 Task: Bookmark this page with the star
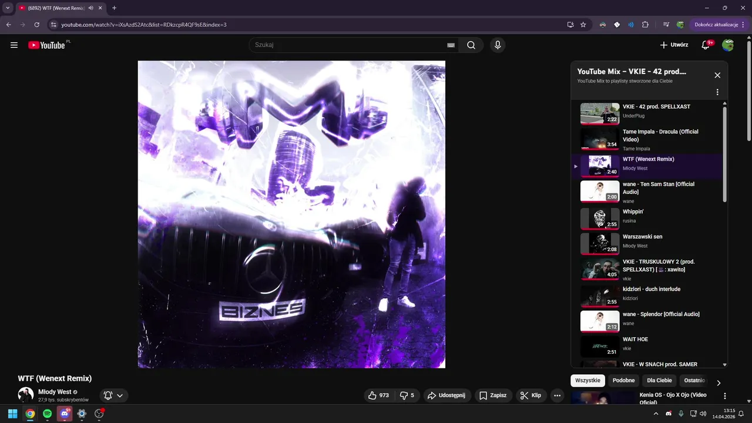(x=583, y=25)
